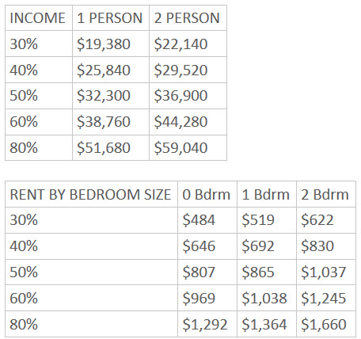The height and width of the screenshot is (339, 361).
Task: Click RENT BY BEDROOM SIZE header
Action: point(91,194)
